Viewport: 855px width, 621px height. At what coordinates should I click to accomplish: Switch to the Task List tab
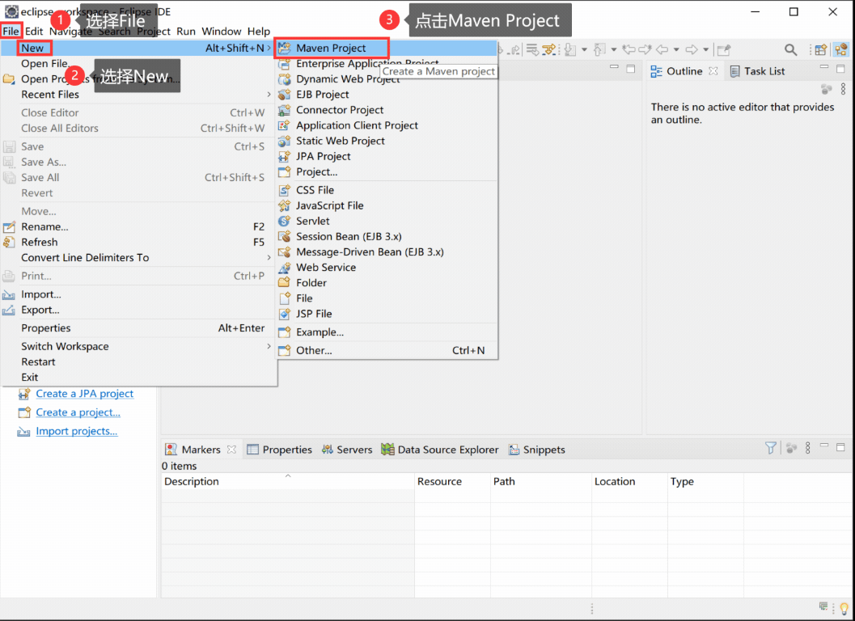[757, 71]
